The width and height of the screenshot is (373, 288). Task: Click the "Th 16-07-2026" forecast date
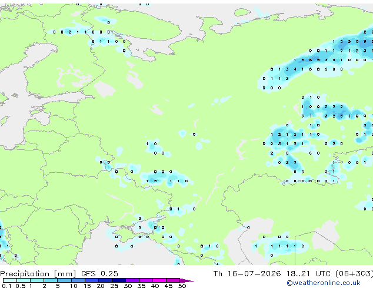pyautogui.click(x=247, y=274)
